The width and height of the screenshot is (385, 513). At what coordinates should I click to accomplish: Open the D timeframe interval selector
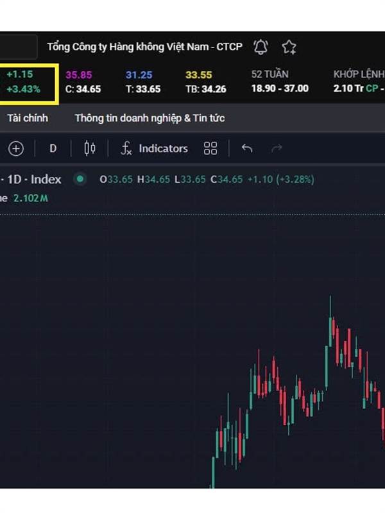(x=53, y=149)
